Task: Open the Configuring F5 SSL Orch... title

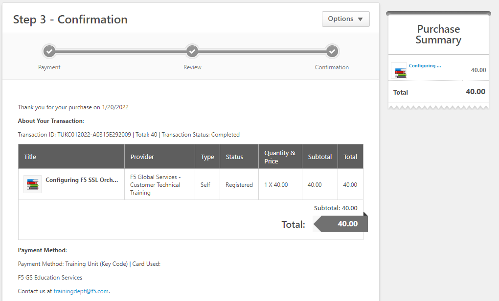Action: [x=82, y=180]
